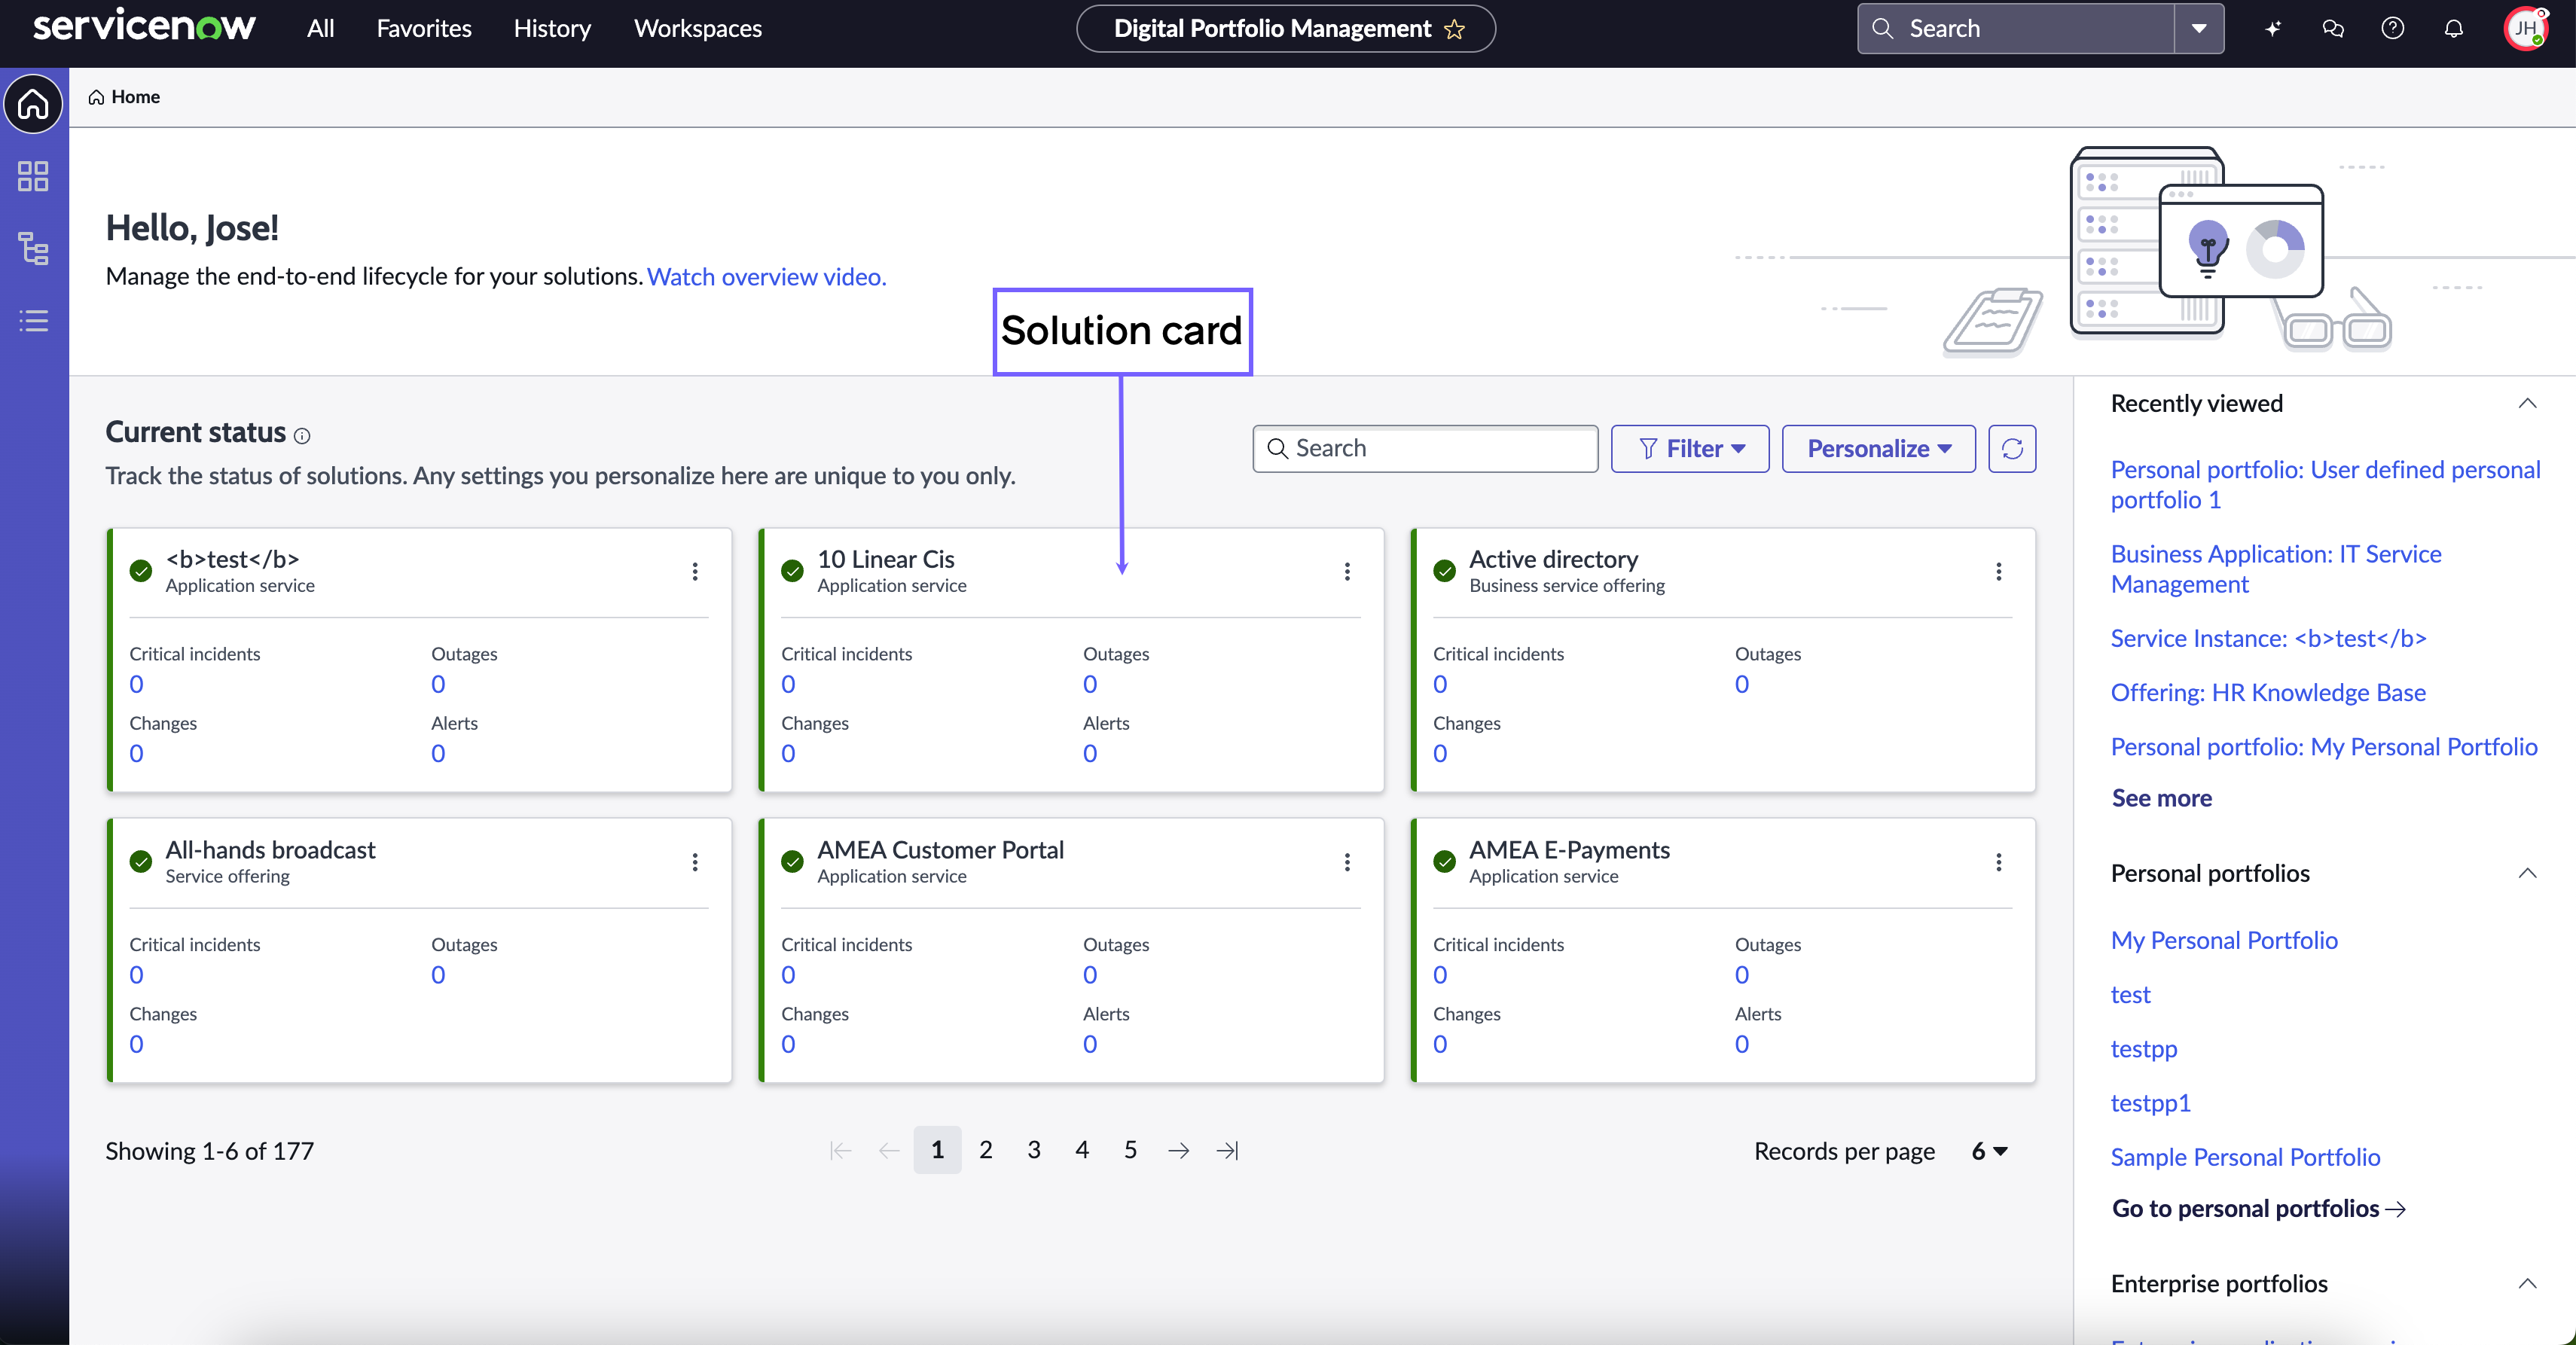The width and height of the screenshot is (2576, 1345).
Task: Click the AMEA E-Payments card title
Action: pyautogui.click(x=1569, y=850)
